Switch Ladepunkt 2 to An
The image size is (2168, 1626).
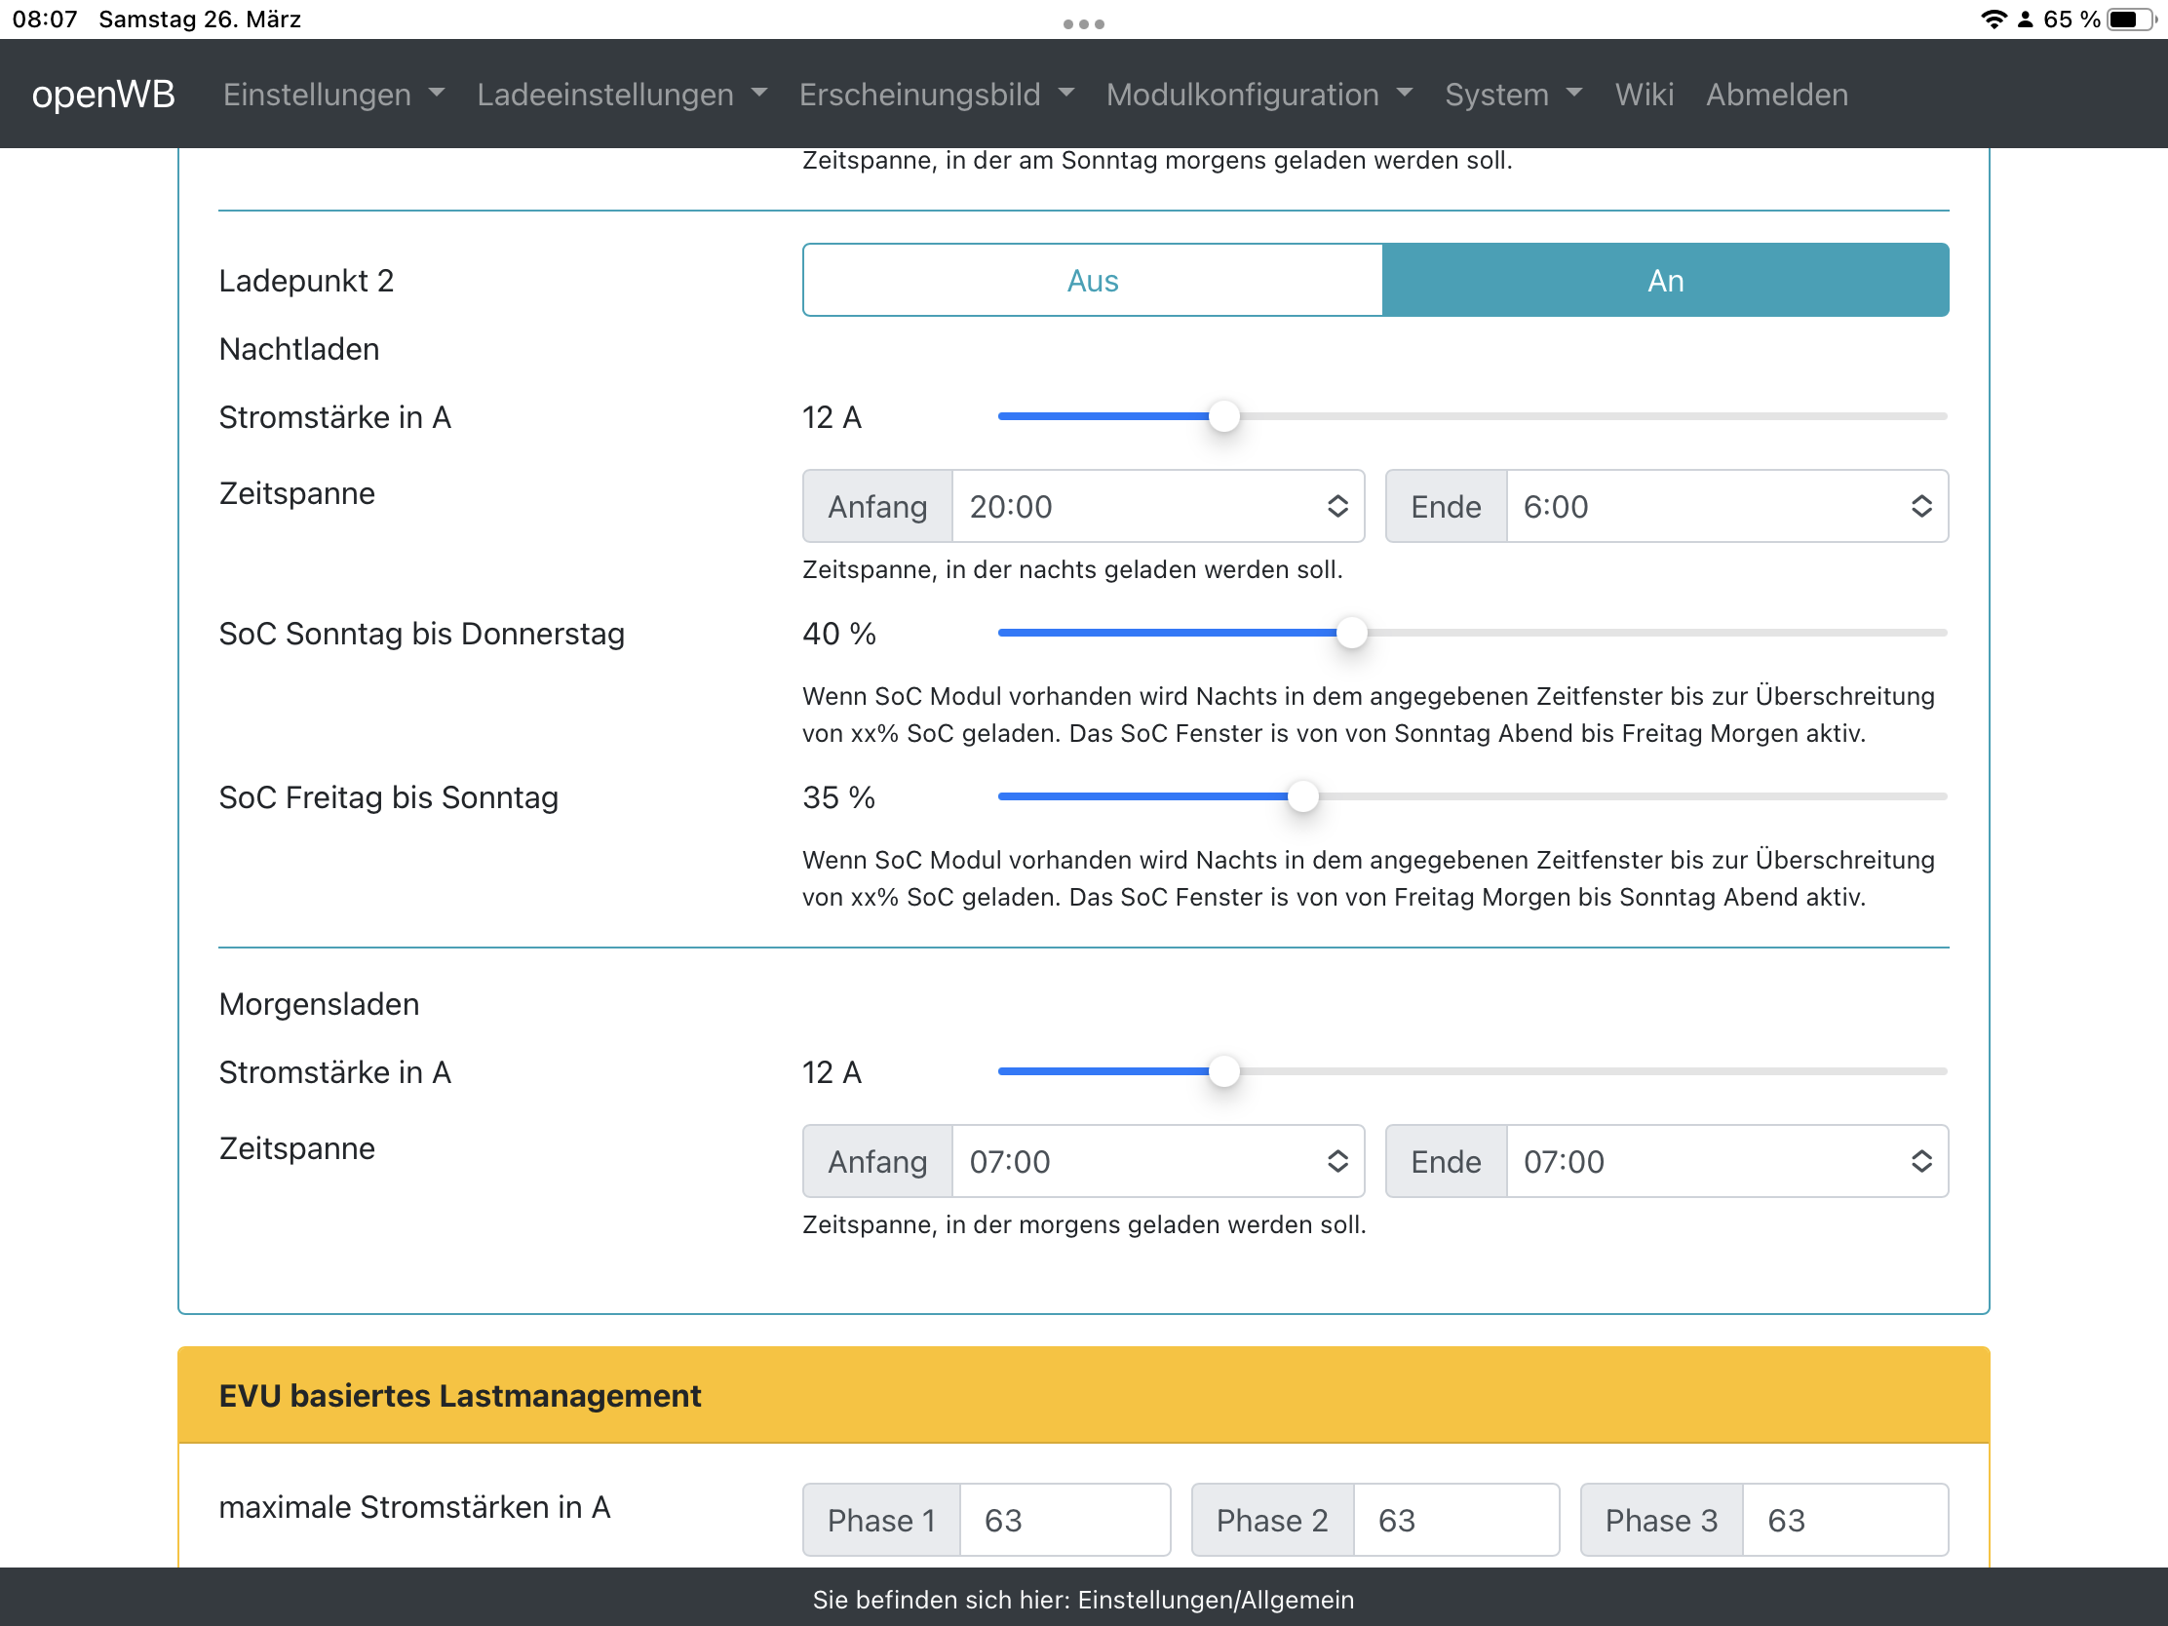coord(1664,281)
